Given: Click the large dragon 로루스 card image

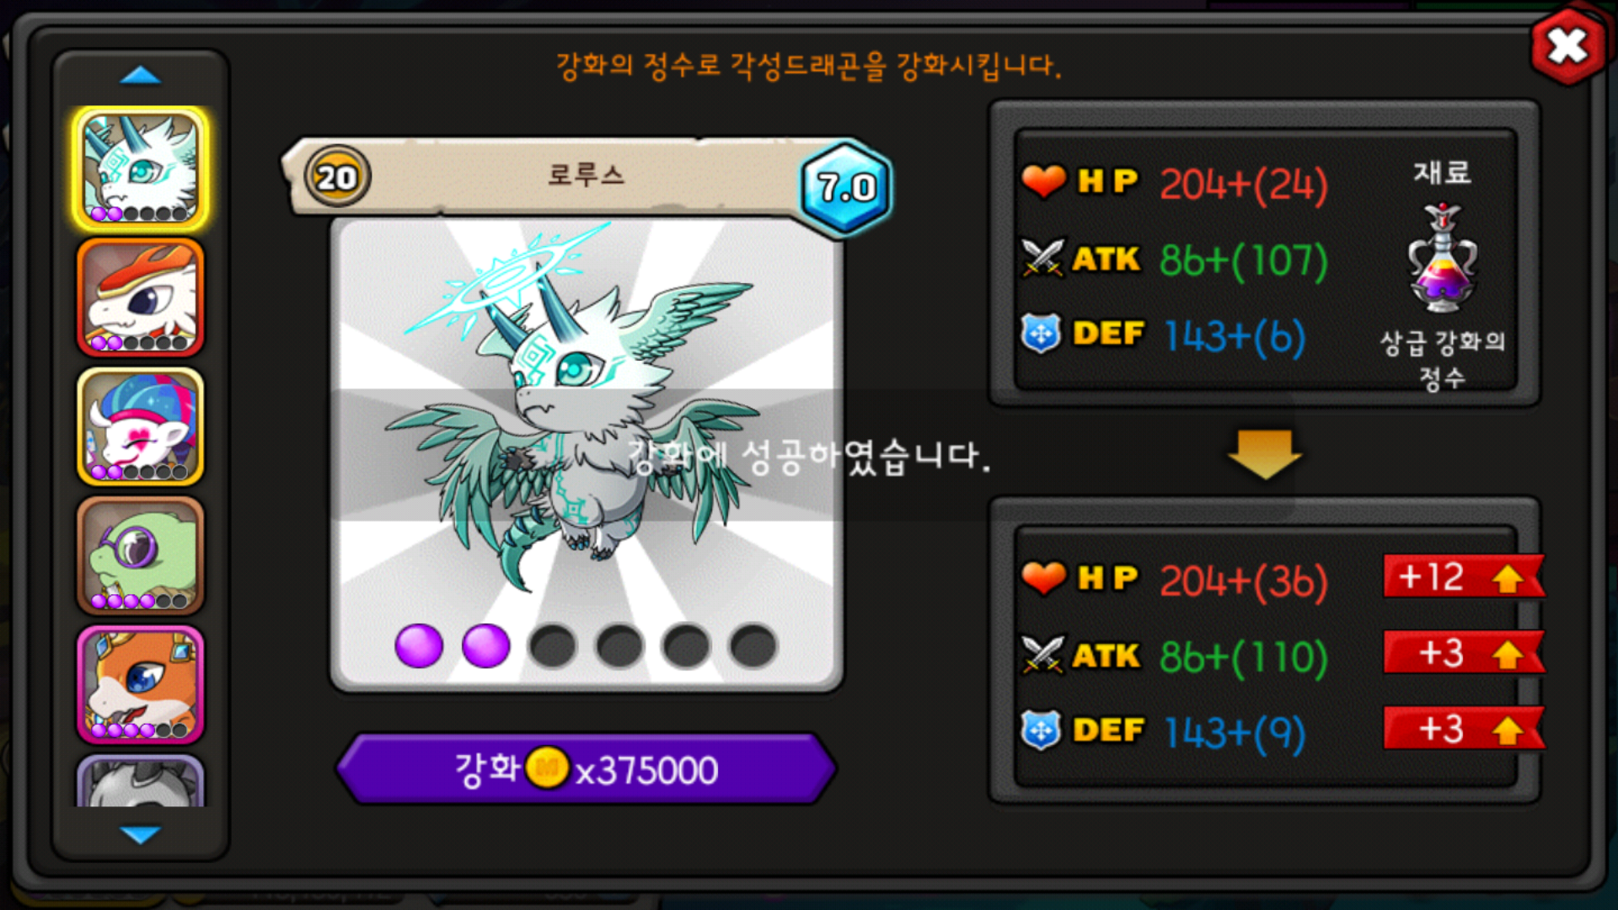Looking at the screenshot, I should 587,455.
